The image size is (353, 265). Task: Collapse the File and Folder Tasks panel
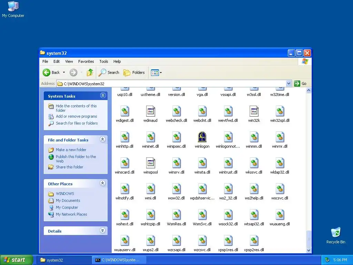[x=103, y=139]
